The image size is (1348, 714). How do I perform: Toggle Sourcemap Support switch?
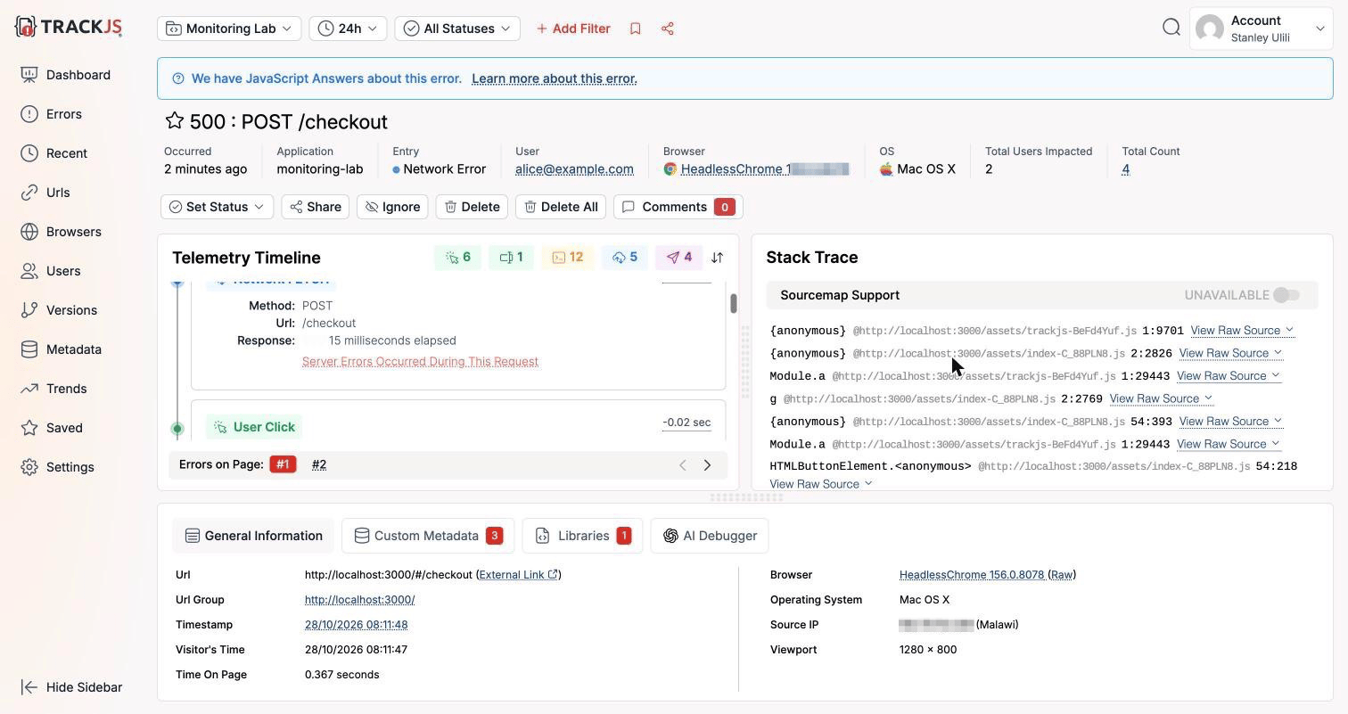pyautogui.click(x=1286, y=295)
